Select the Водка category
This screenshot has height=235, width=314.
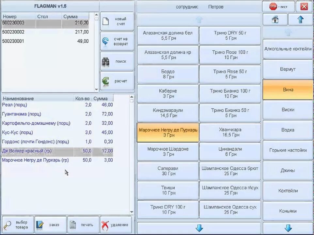[x=288, y=130]
